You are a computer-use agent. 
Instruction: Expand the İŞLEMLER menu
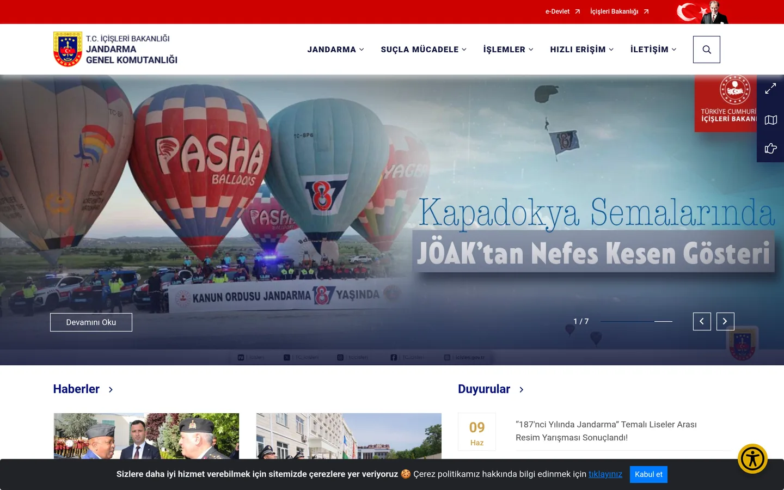tap(508, 50)
